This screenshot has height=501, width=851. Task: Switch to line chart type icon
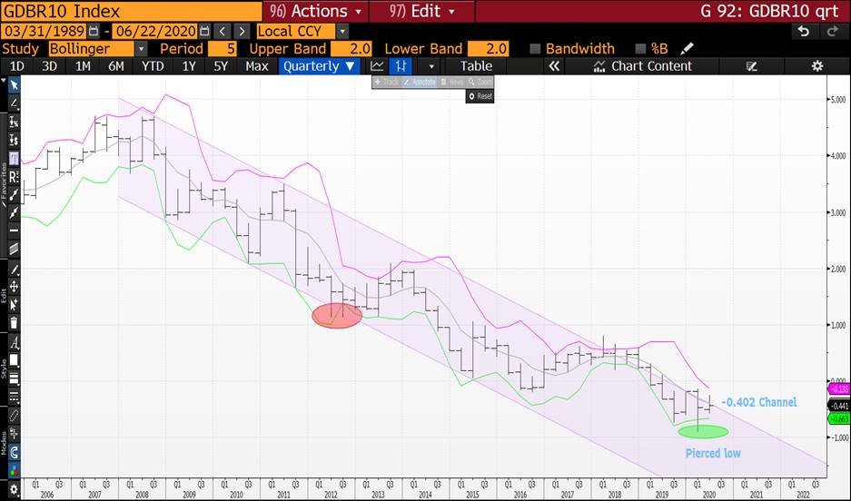pyautogui.click(x=377, y=66)
